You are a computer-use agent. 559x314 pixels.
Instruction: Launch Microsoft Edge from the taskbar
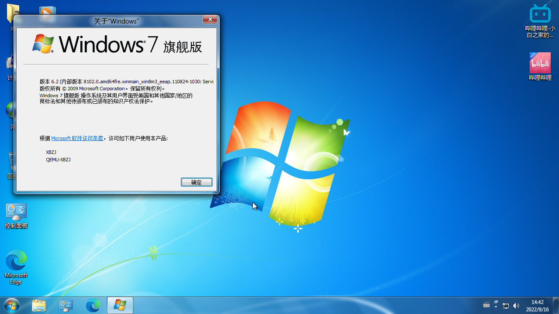(x=93, y=305)
